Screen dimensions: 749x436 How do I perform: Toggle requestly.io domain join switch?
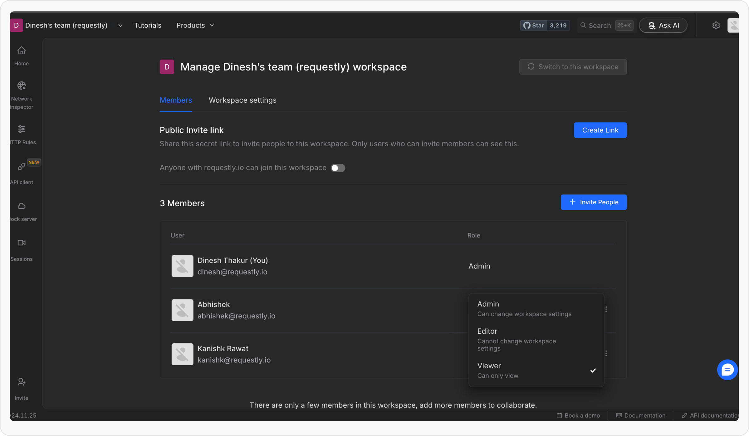click(x=338, y=168)
